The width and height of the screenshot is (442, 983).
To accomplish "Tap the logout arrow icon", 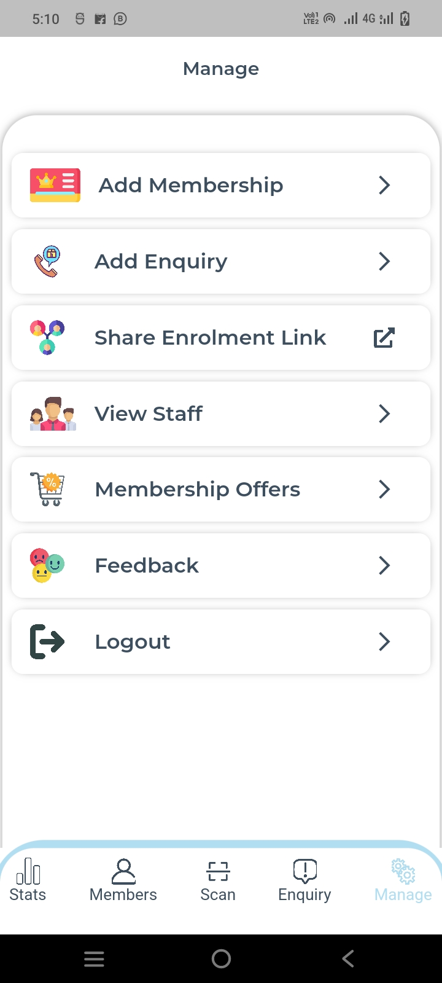I will coord(47,641).
